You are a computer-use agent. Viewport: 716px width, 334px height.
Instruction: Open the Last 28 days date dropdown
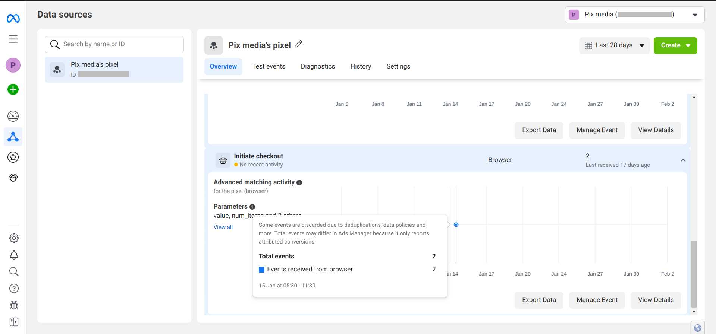coord(614,45)
